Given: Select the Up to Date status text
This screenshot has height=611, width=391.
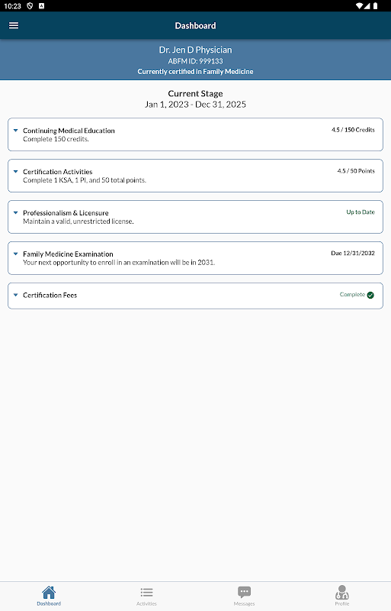Looking at the screenshot, I should (x=361, y=212).
